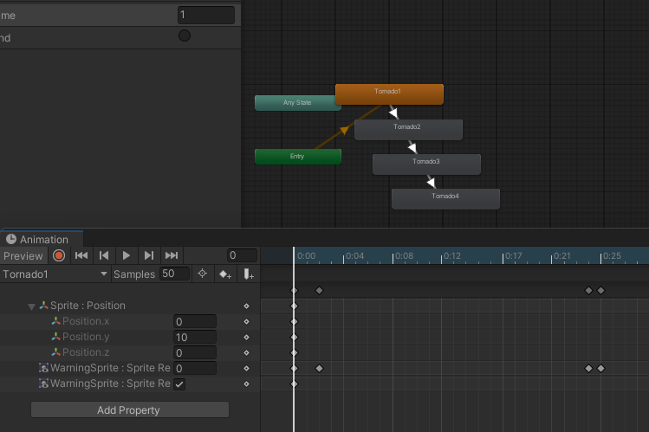Select the second WarningSprite : Sprite Re row with checkbox
The image size is (649, 432).
click(x=130, y=384)
